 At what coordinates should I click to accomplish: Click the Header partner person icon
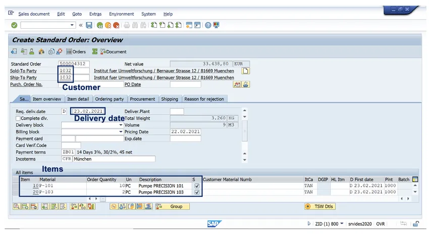coord(32,51)
